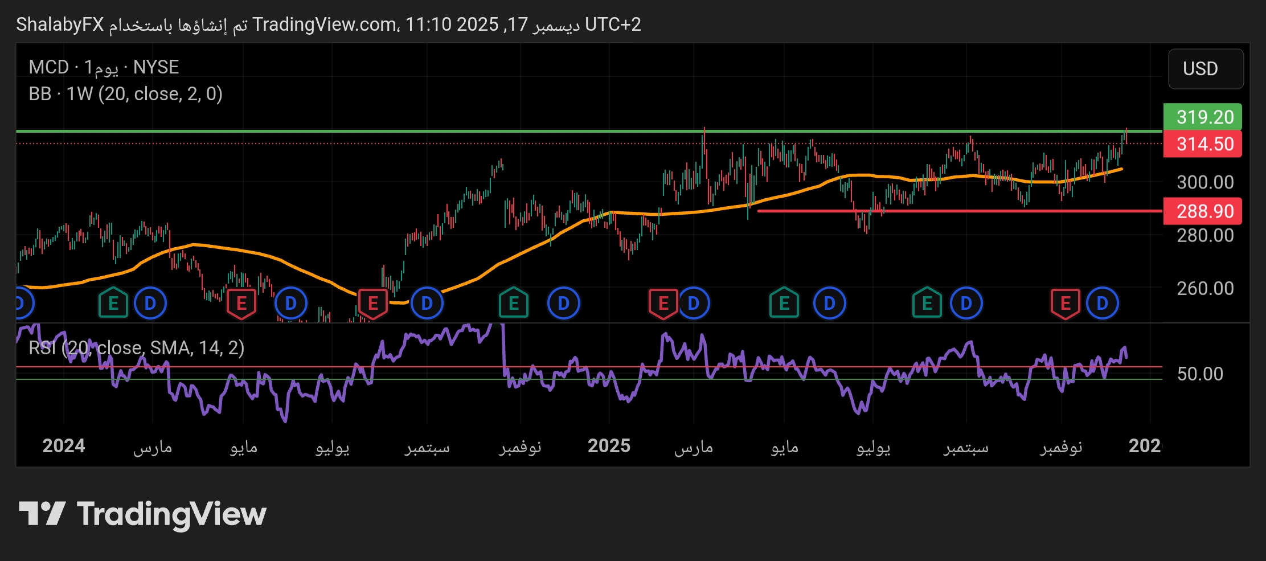Image resolution: width=1266 pixels, height=561 pixels.
Task: Click the 2025 label on the time axis
Action: click(609, 446)
